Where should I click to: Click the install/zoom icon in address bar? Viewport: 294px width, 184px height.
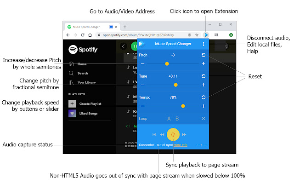(189, 35)
